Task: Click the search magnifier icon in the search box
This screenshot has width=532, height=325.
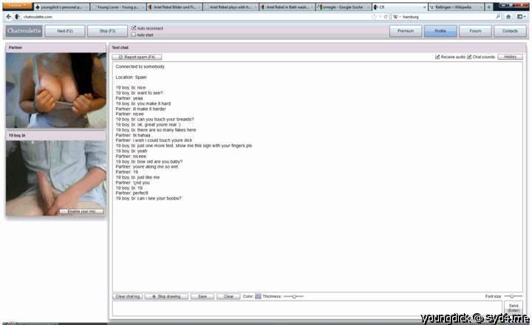Action: [498, 16]
